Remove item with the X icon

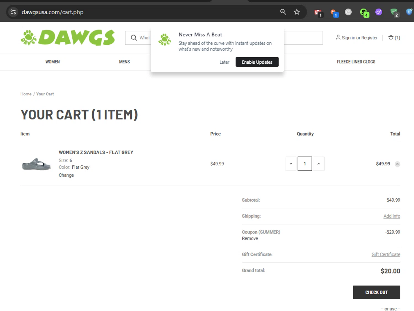(x=397, y=164)
